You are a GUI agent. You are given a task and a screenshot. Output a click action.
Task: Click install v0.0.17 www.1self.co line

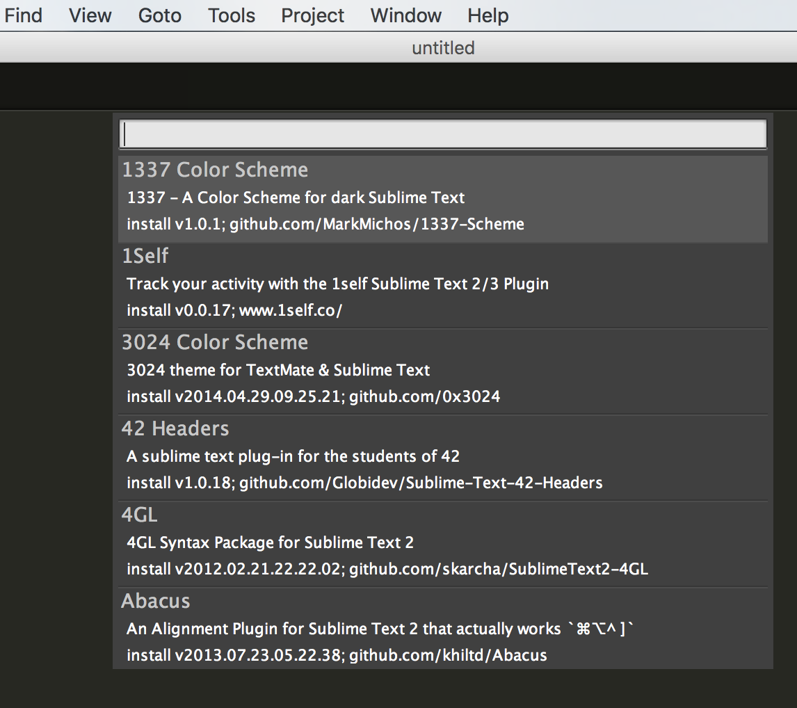[x=234, y=310]
